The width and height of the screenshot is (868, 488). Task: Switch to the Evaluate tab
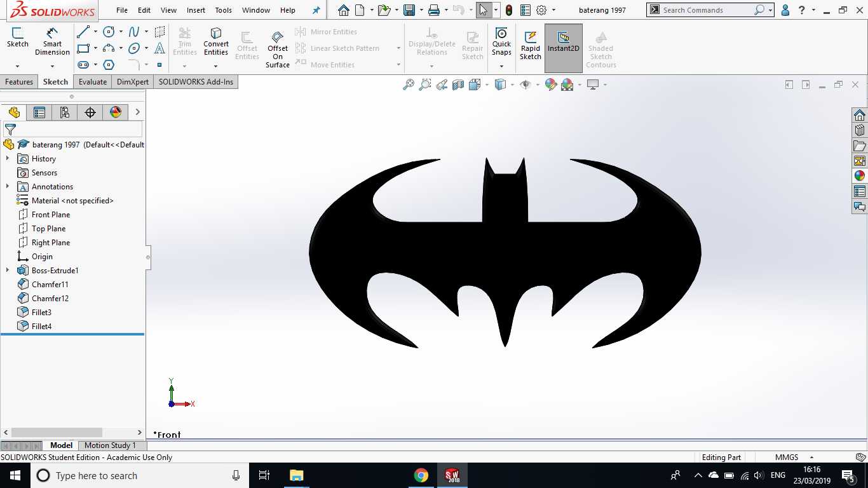click(93, 82)
